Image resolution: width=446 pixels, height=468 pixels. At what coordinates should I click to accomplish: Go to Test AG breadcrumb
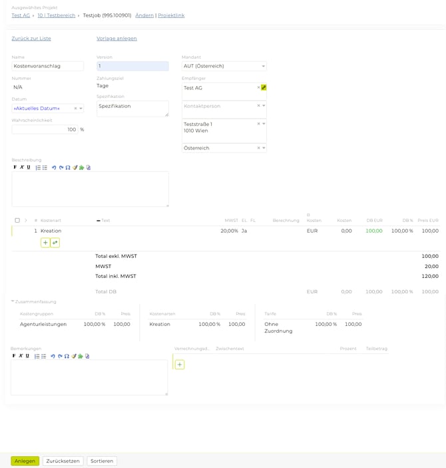(x=21, y=15)
